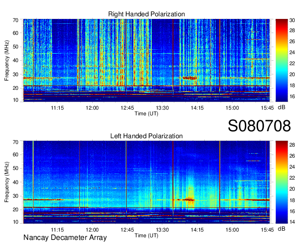The width and height of the screenshot is (300, 243).
Task: Click the "Nancay Decameter Array" caption
Action: 65,238
